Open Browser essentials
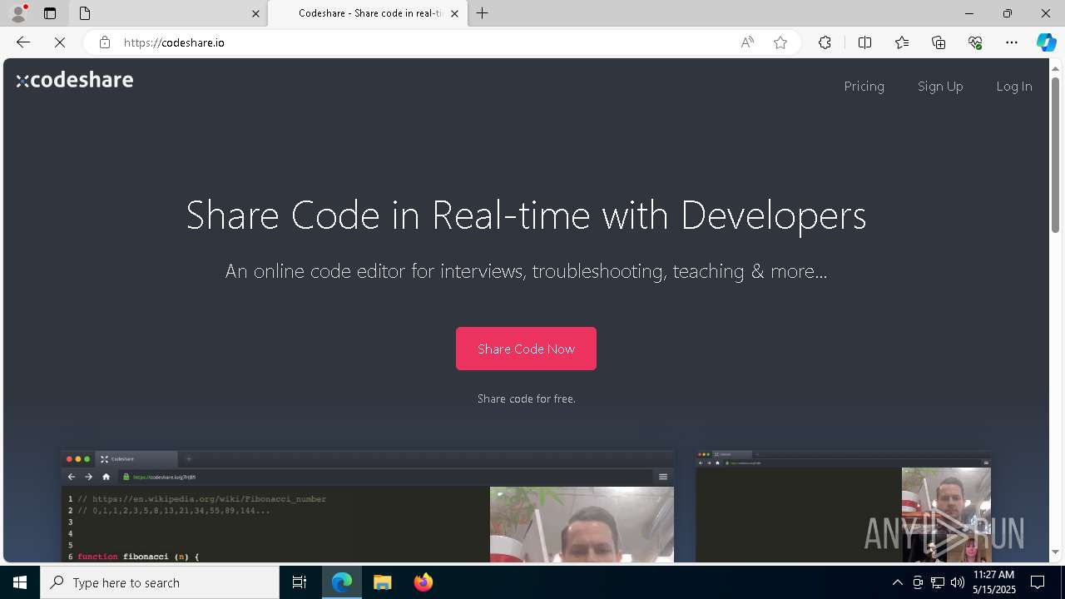This screenshot has width=1065, height=599. coord(975,42)
